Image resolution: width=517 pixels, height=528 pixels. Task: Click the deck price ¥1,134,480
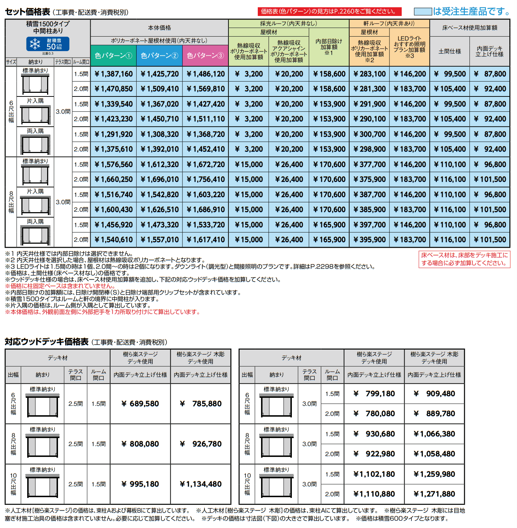[200, 484]
